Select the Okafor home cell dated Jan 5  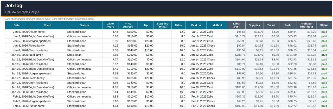click(x=48, y=32)
